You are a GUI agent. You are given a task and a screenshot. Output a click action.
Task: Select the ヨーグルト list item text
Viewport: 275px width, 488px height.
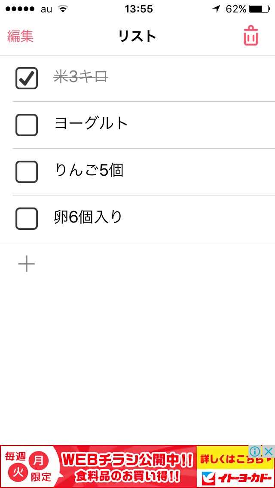coord(92,124)
